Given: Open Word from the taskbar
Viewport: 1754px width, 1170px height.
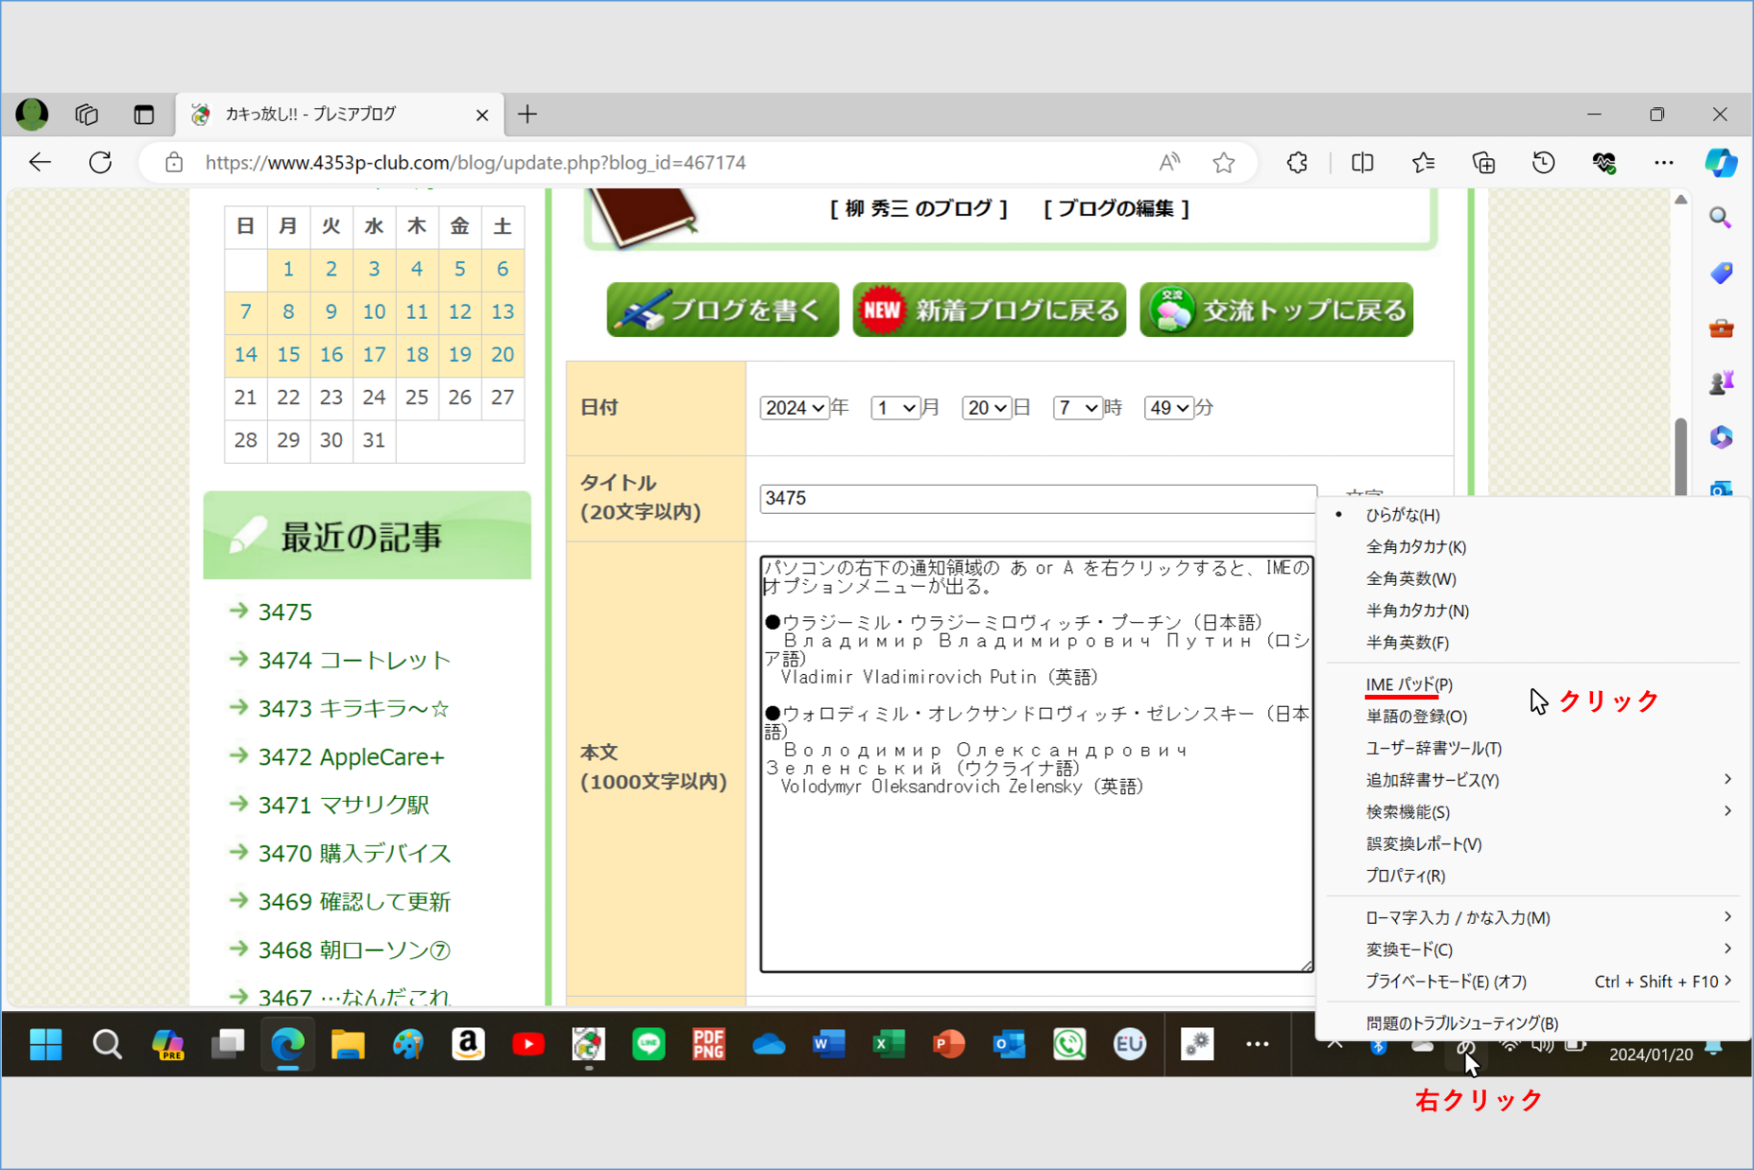Looking at the screenshot, I should click(829, 1044).
